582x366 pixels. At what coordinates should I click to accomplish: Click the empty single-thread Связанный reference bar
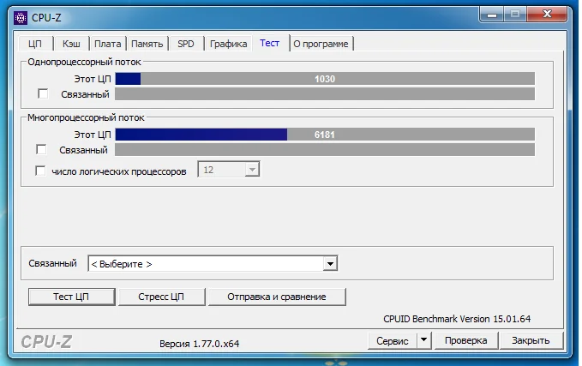(325, 94)
